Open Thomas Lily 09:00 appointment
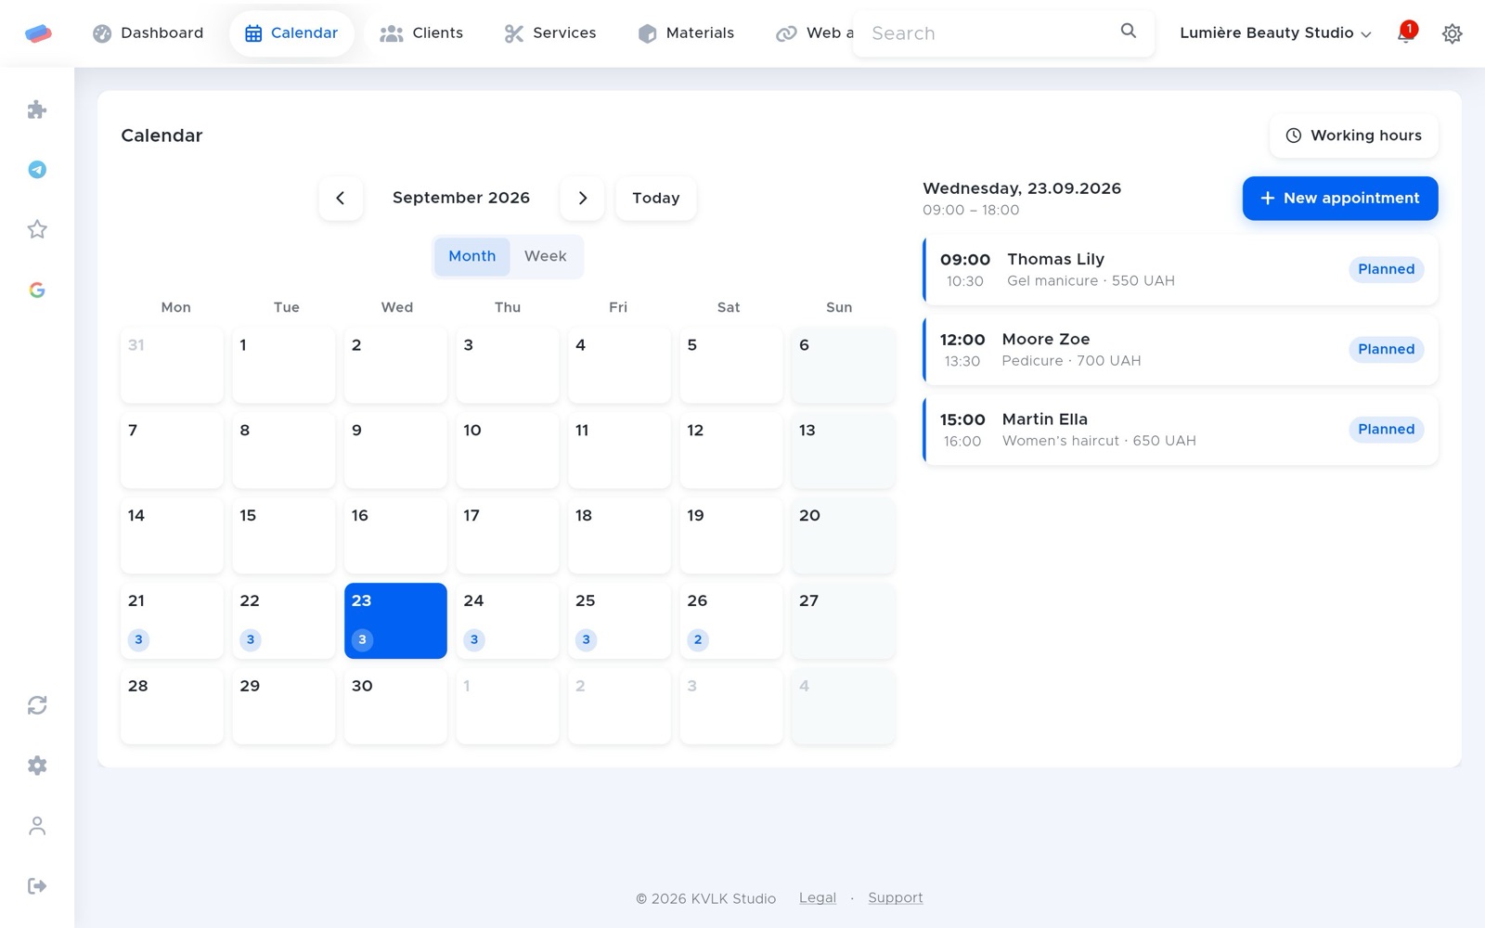This screenshot has width=1485, height=928. click(x=1181, y=269)
